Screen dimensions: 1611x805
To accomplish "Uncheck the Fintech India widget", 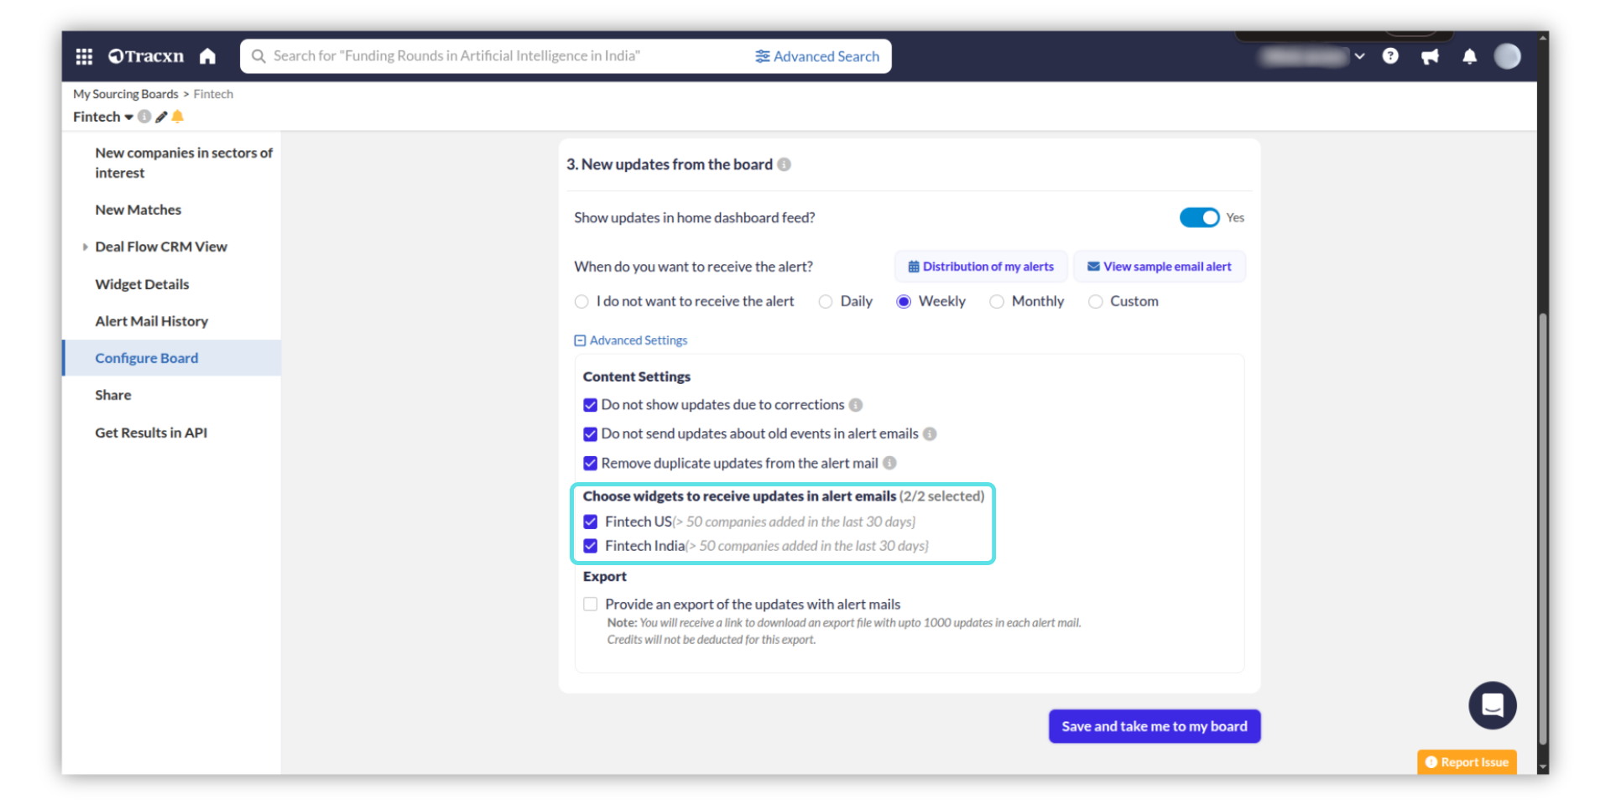I will coord(591,546).
